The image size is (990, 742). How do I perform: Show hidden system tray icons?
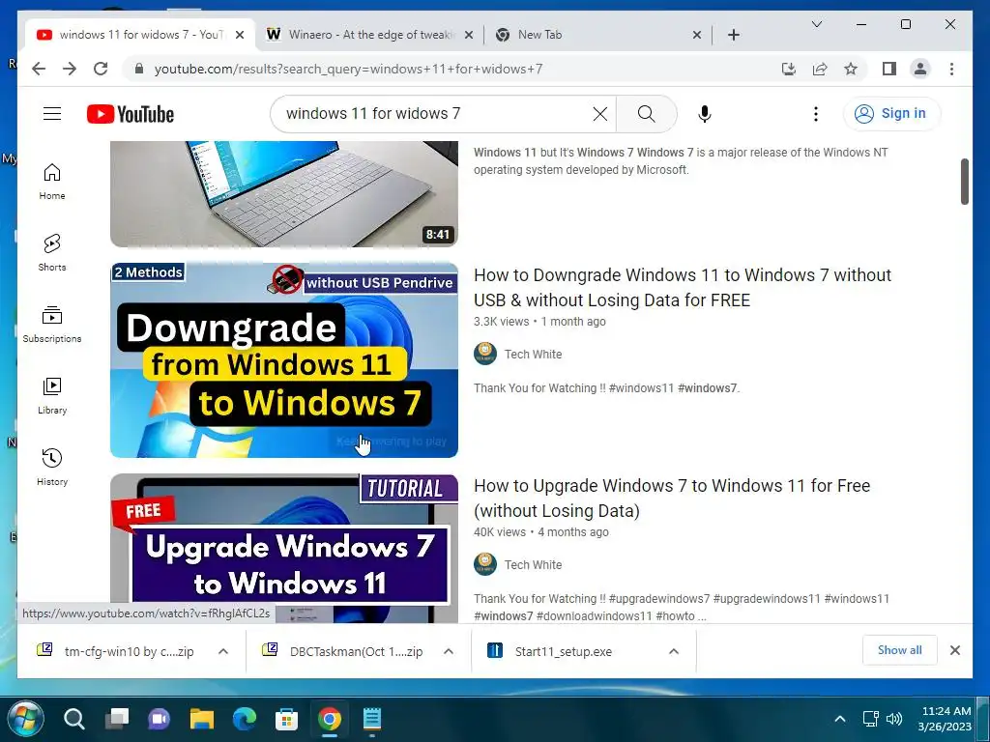point(840,719)
